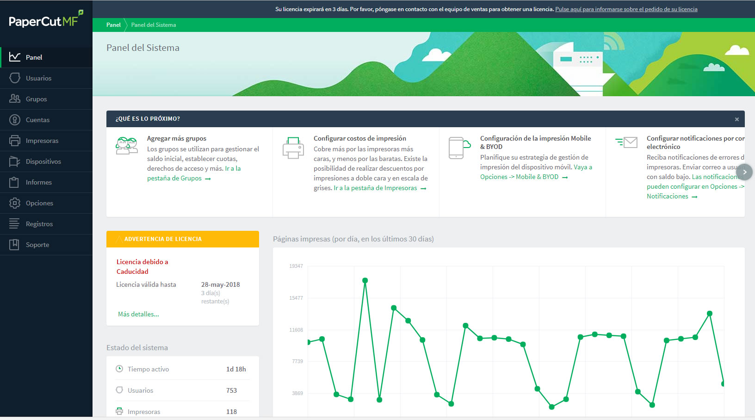Click the PaperCut MF logo
755x420 pixels.
click(x=45, y=20)
